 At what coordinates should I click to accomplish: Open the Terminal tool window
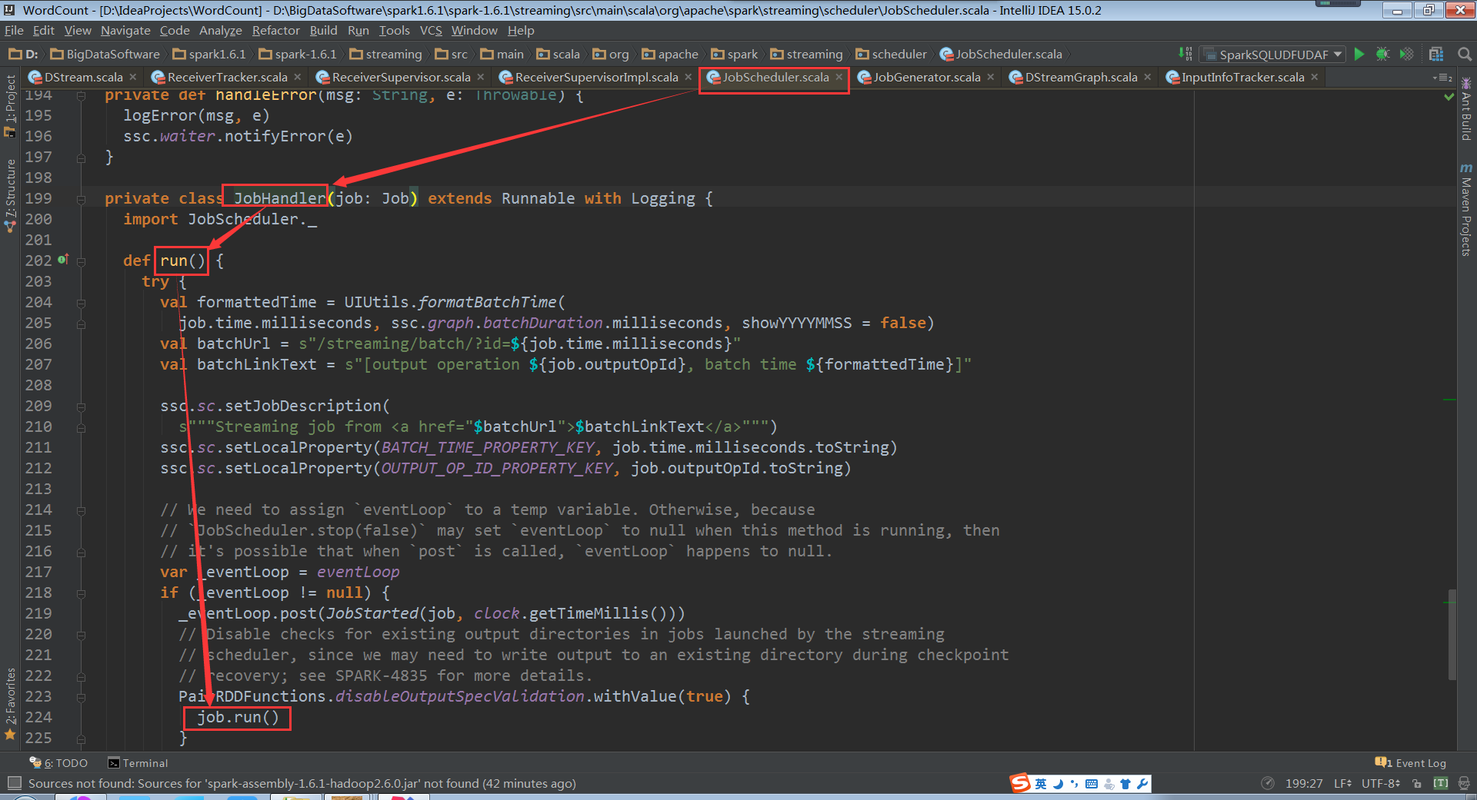[138, 763]
